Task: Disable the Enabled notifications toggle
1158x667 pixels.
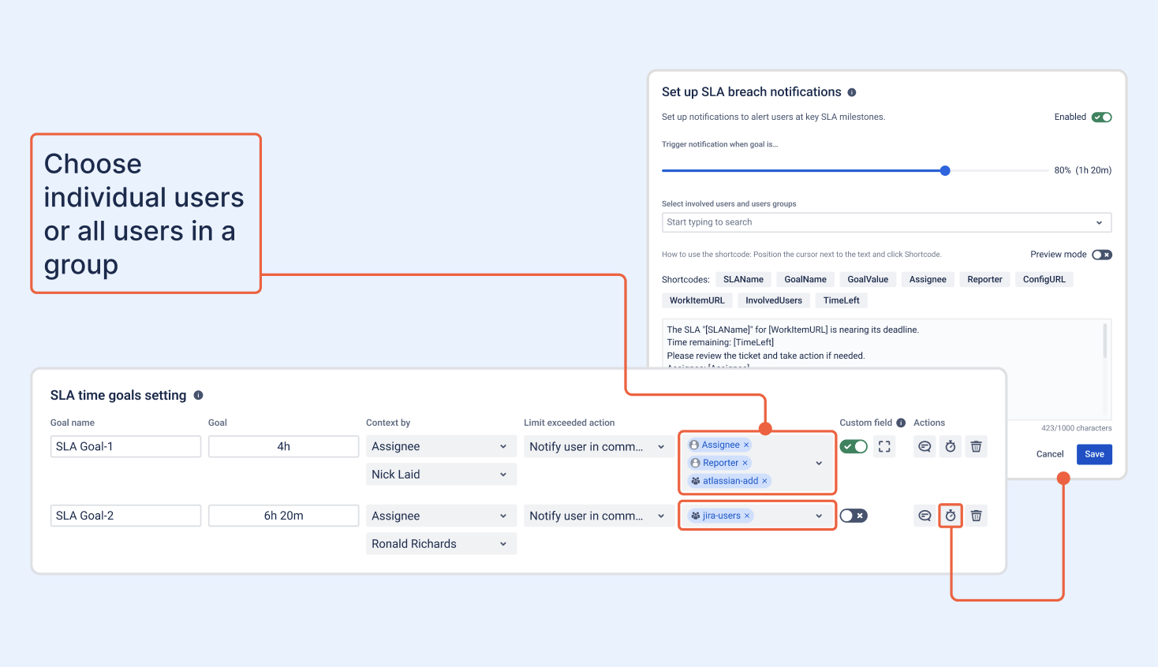Action: [x=1102, y=117]
